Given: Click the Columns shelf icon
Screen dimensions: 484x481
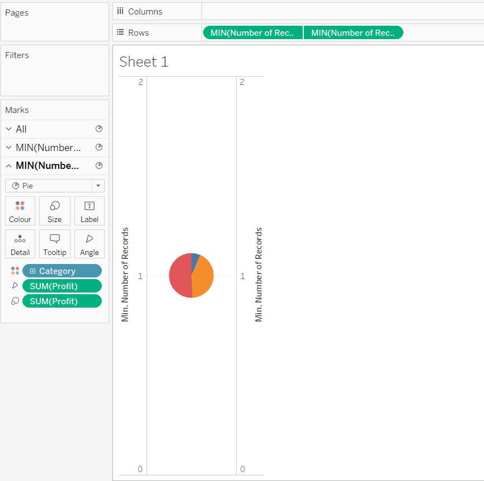Looking at the screenshot, I should point(120,11).
